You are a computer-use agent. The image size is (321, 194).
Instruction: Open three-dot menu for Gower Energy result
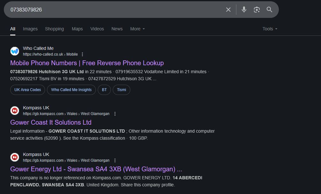point(115,160)
